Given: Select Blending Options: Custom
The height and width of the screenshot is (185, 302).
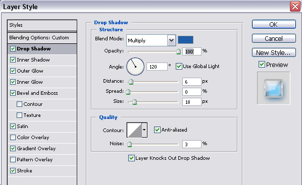Looking at the screenshot, I should [42, 38].
